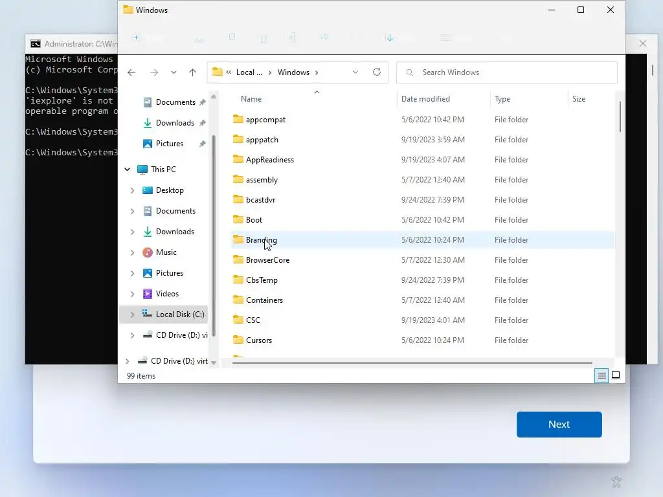Expand Documents node under This PC

(132, 212)
